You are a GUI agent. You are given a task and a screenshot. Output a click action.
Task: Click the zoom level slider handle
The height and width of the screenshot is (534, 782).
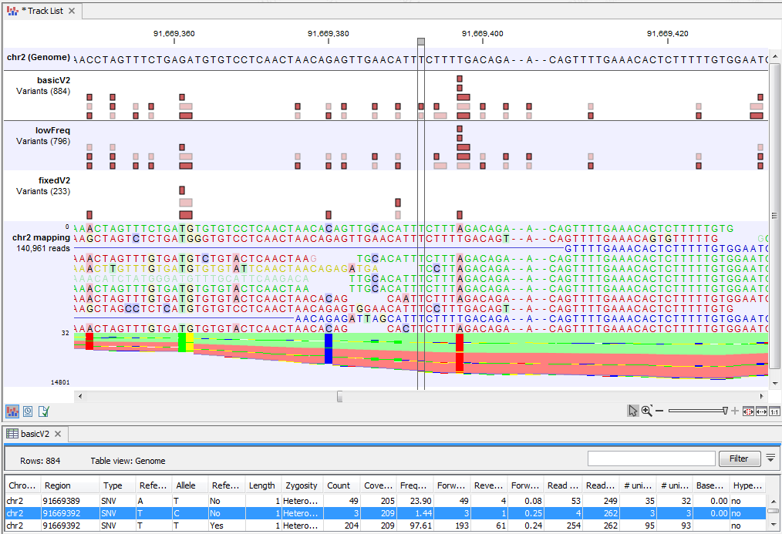click(726, 411)
